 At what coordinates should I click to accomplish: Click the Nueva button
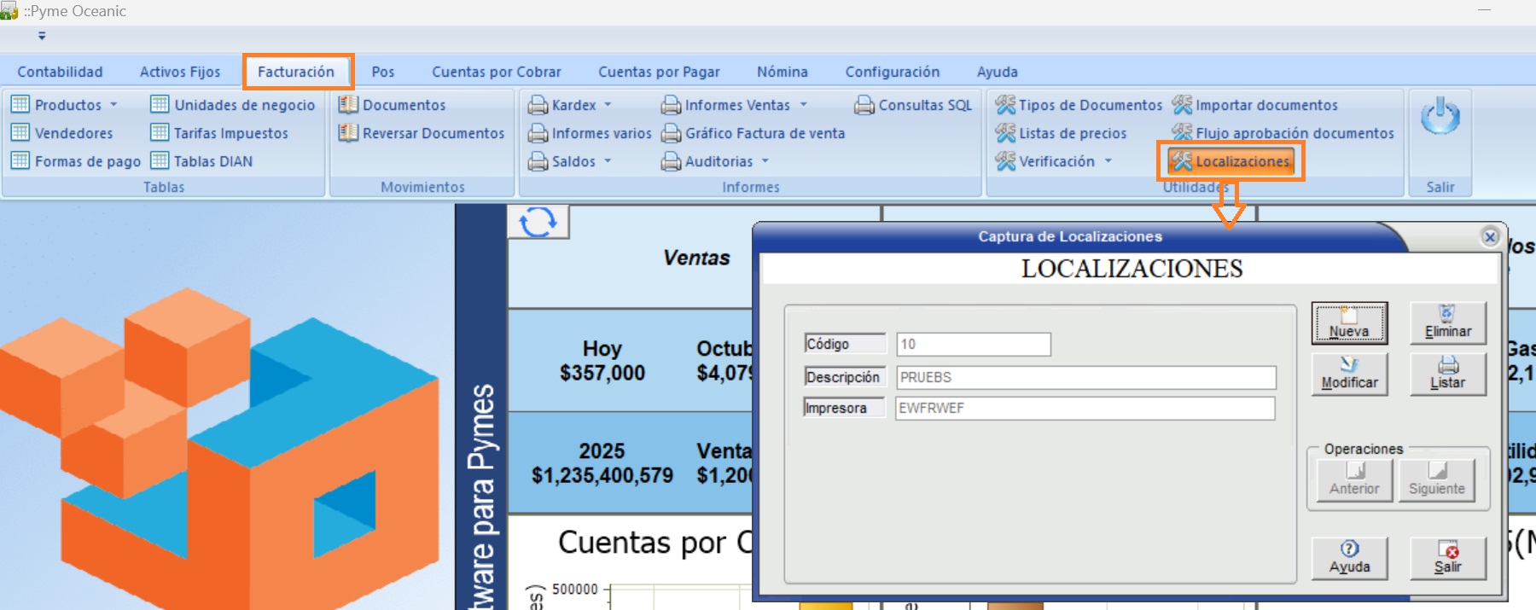point(1349,323)
